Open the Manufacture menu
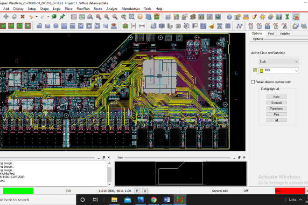The image size is (308, 205). (131, 9)
